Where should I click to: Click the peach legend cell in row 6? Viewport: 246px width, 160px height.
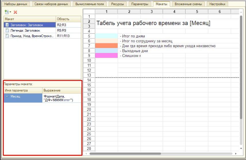click(x=106, y=41)
